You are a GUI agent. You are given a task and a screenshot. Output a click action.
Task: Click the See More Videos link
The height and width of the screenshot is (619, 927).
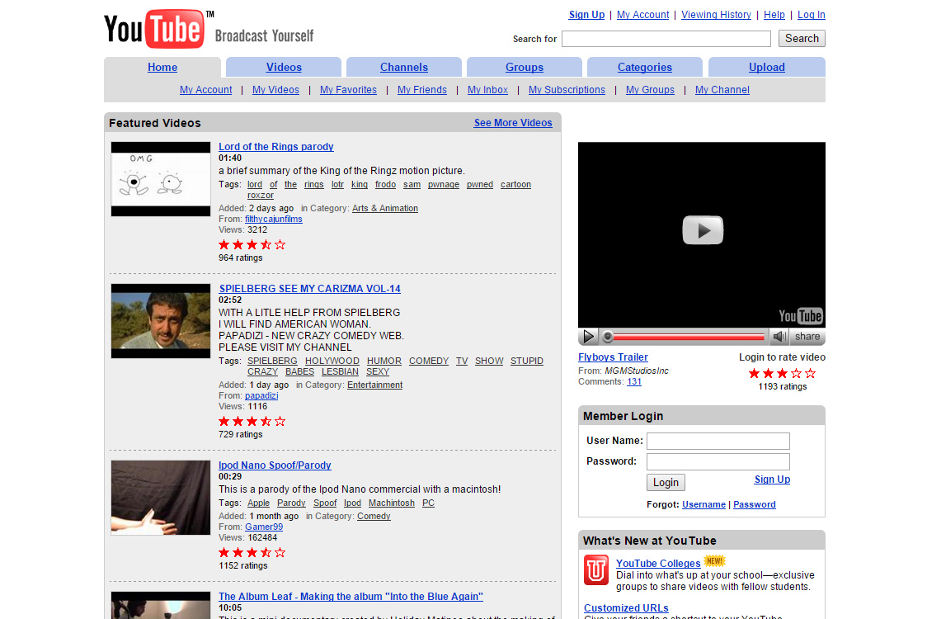click(512, 122)
